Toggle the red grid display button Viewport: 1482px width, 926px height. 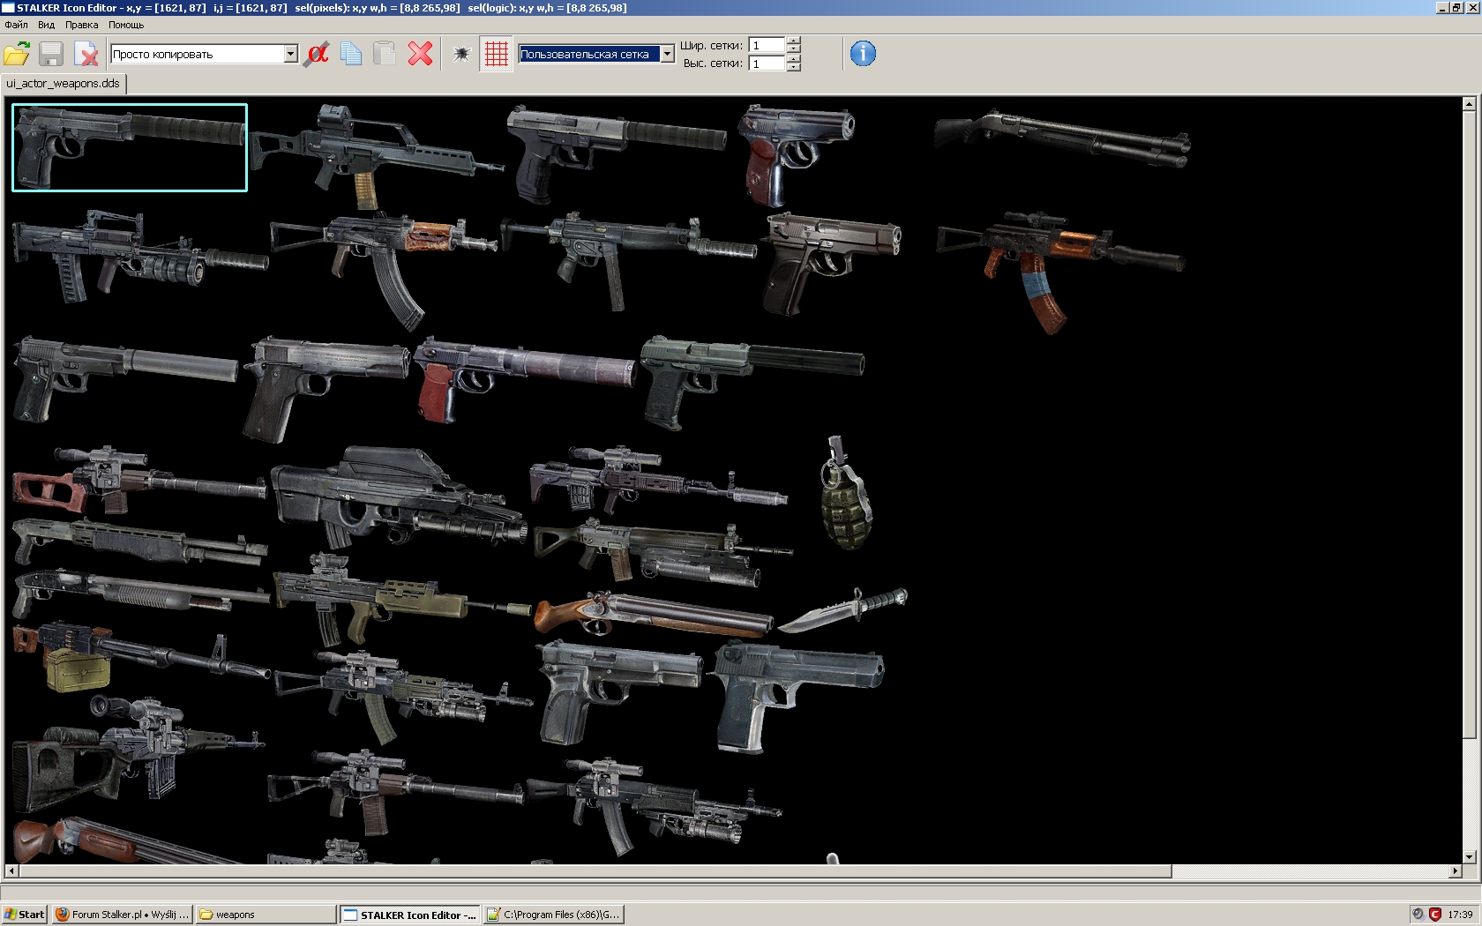pos(497,55)
